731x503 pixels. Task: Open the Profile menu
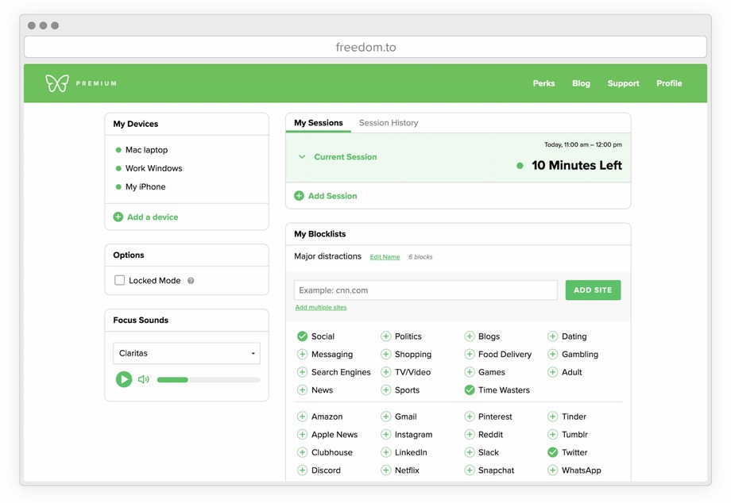click(668, 83)
